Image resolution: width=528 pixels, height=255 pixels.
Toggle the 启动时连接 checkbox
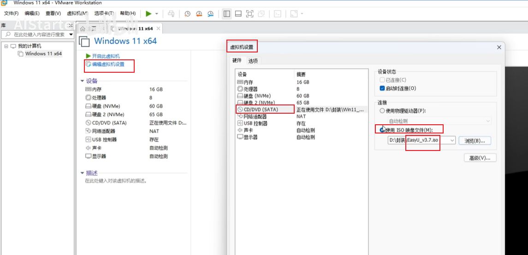pos(382,88)
